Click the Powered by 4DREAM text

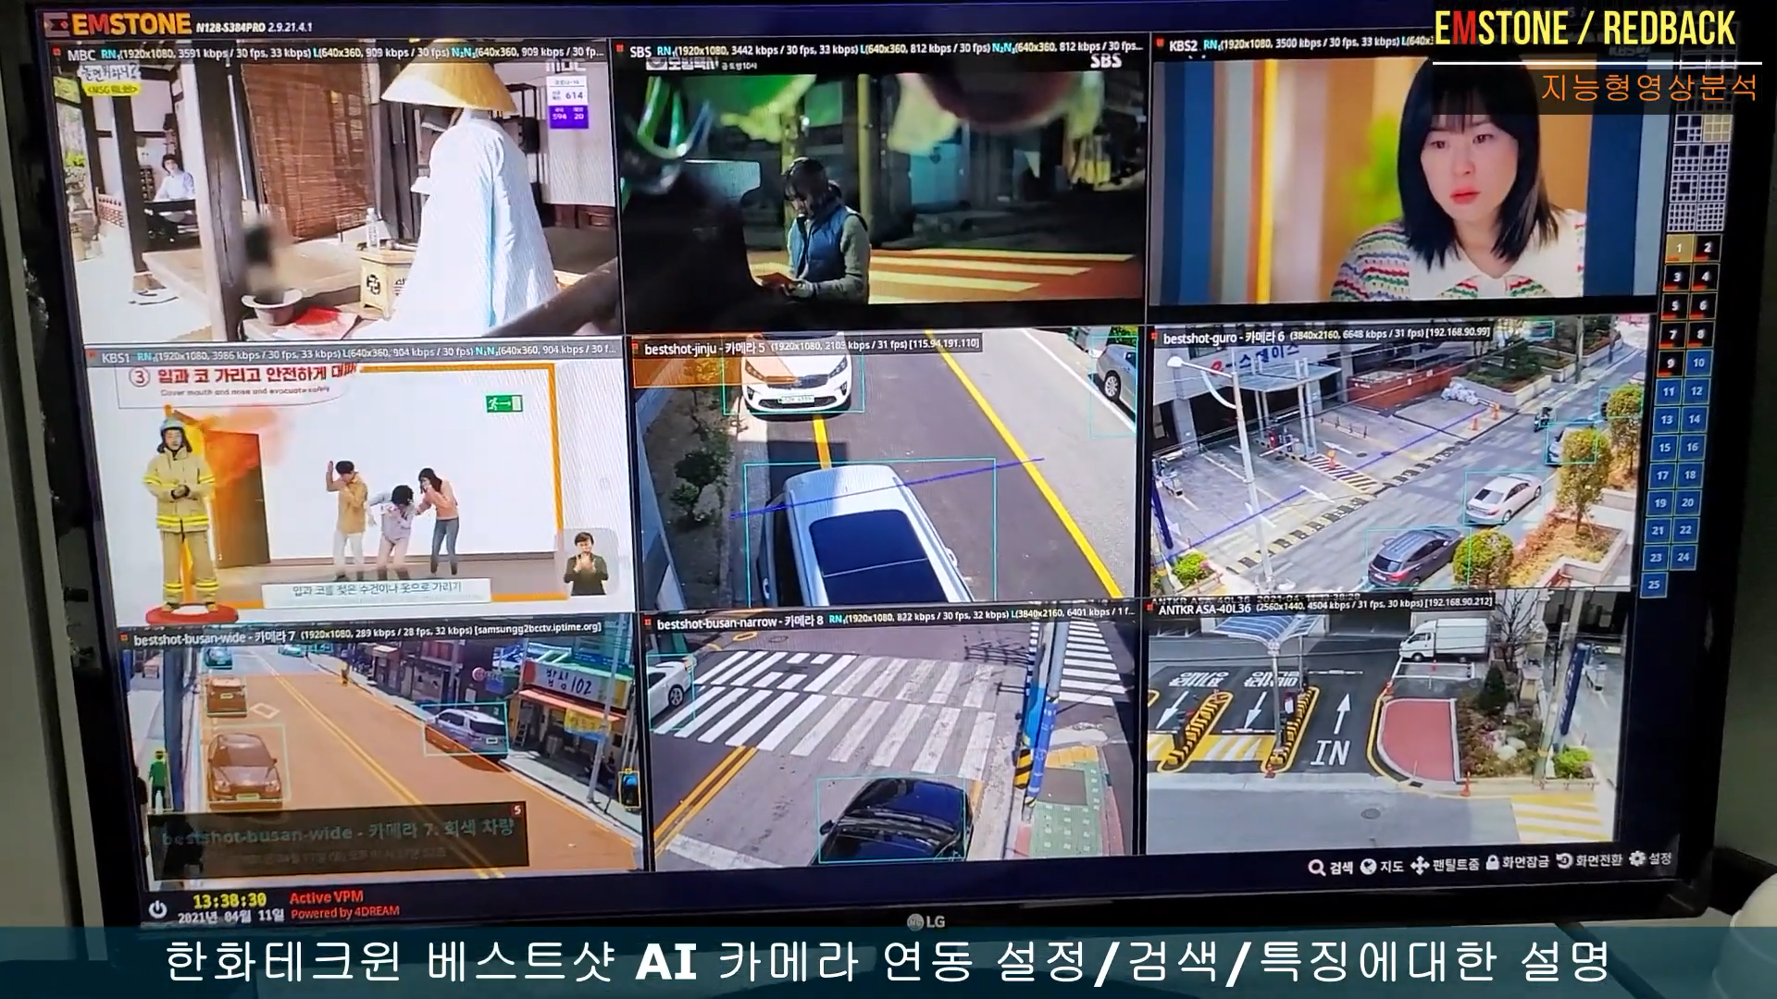click(x=345, y=912)
